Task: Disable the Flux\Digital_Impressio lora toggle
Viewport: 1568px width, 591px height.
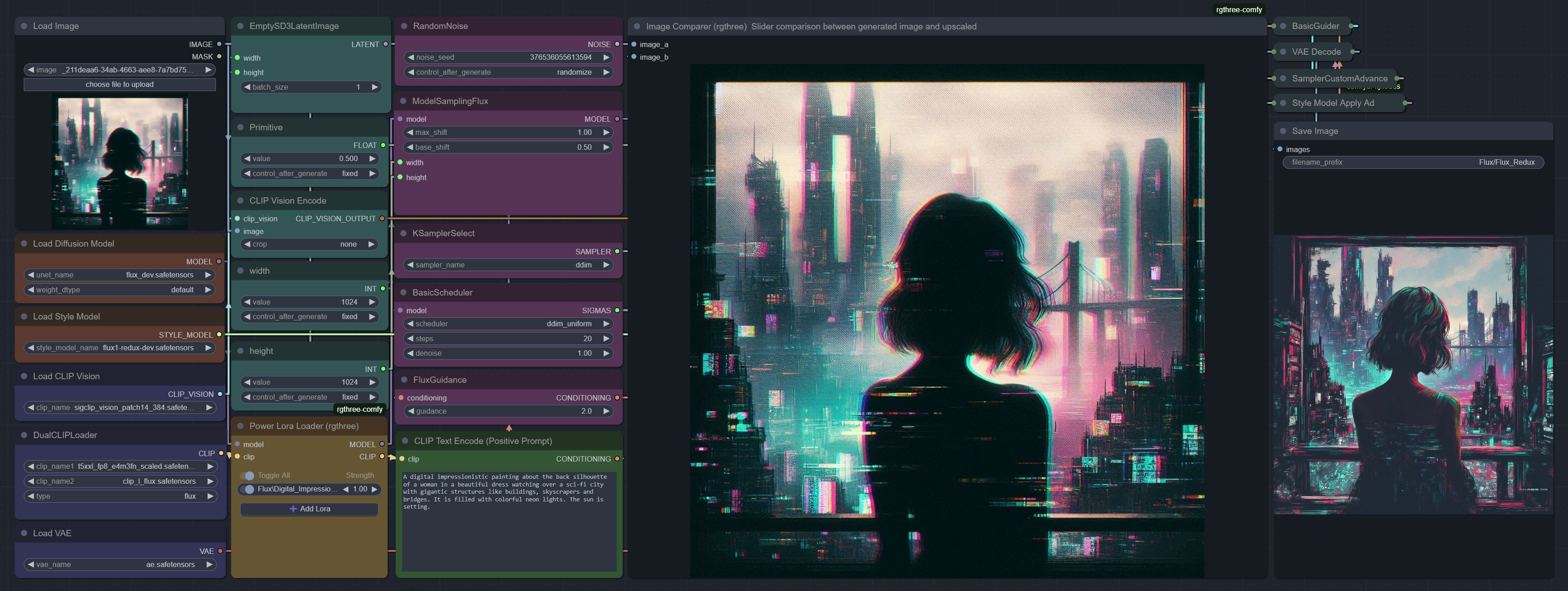Action: (x=247, y=489)
